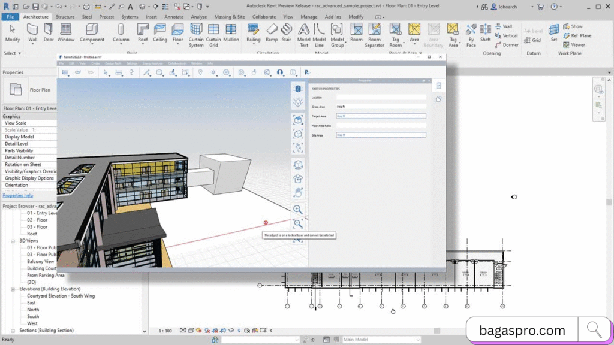Enable Reveal Hidden Elements in view bar
Viewport: 614px width, 345px height.
click(x=239, y=330)
